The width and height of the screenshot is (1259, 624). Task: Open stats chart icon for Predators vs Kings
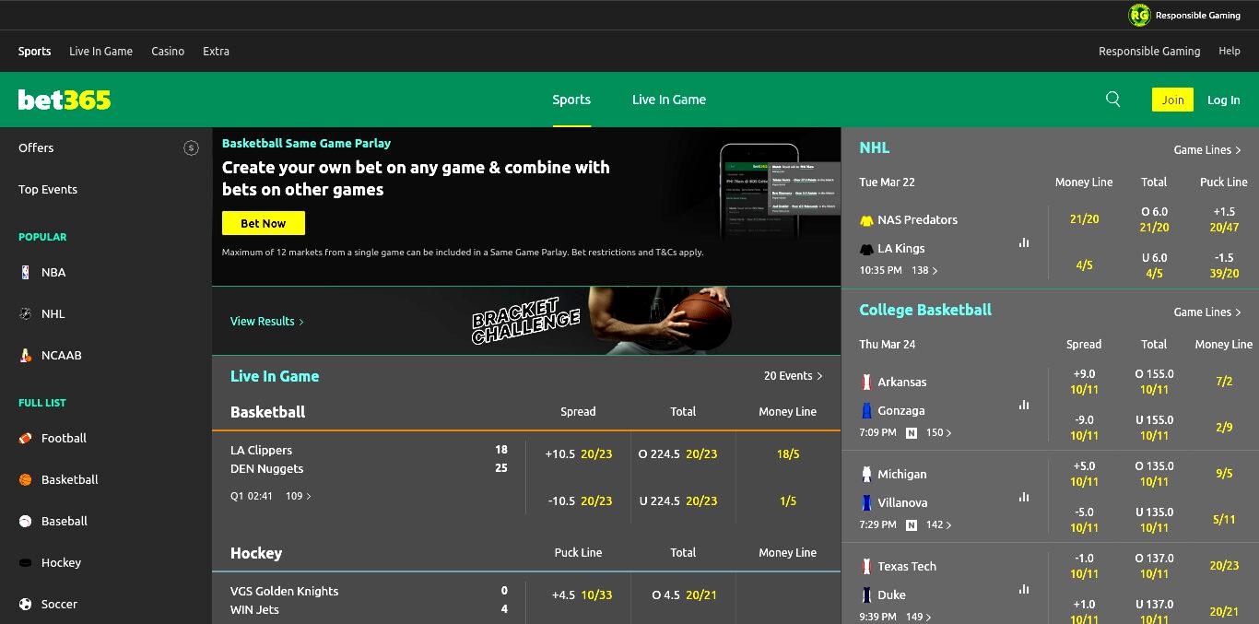coord(1024,242)
